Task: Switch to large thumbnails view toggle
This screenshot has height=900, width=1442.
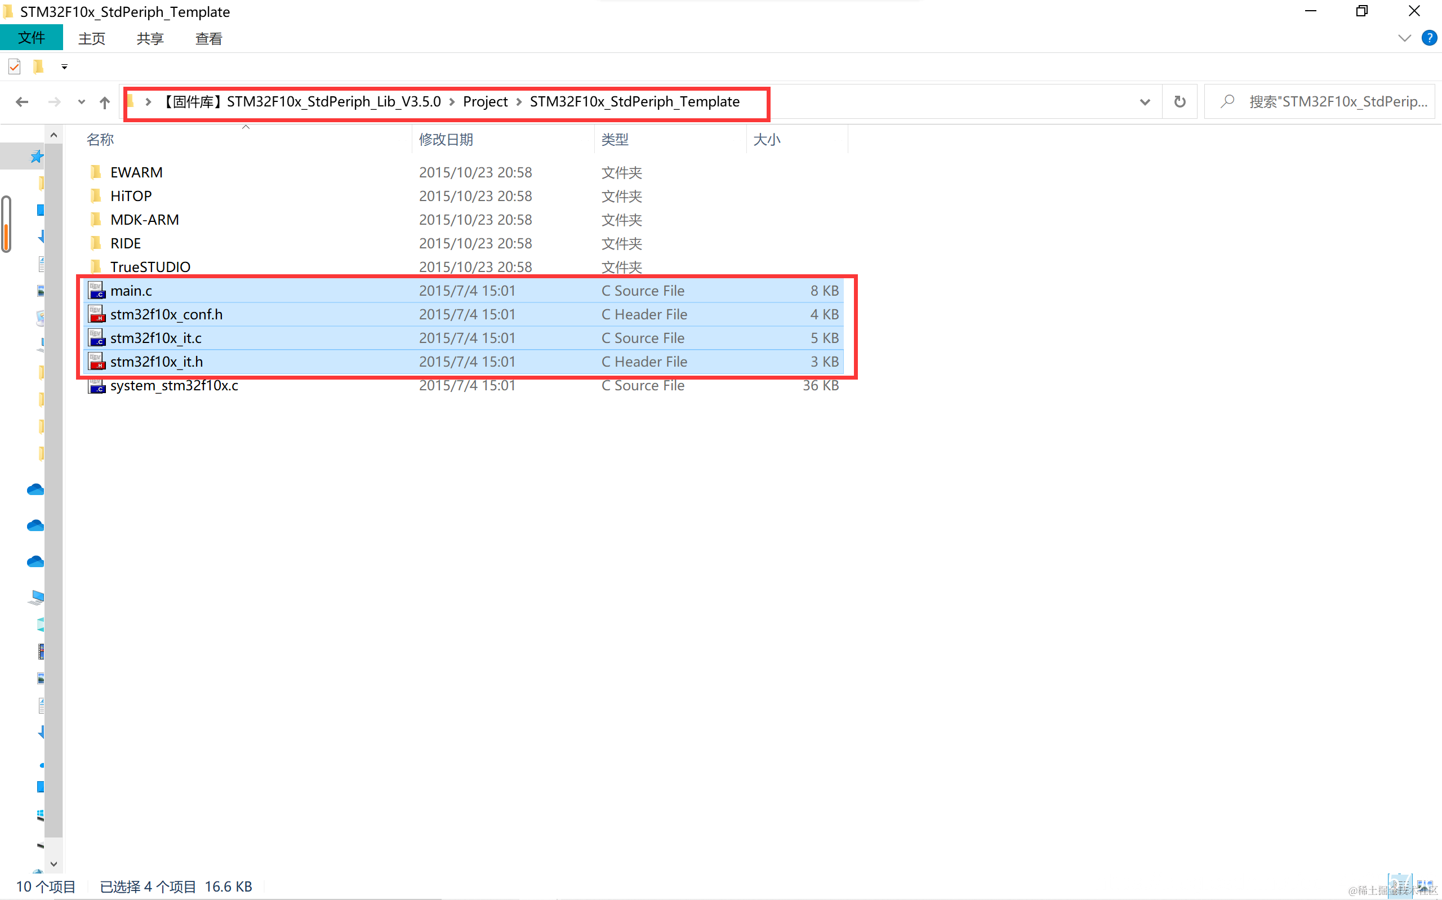Action: pyautogui.click(x=1425, y=886)
